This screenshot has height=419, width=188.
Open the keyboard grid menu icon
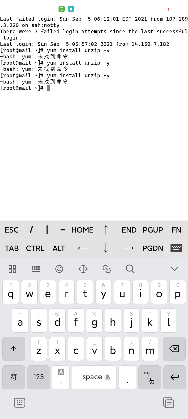click(x=12, y=269)
